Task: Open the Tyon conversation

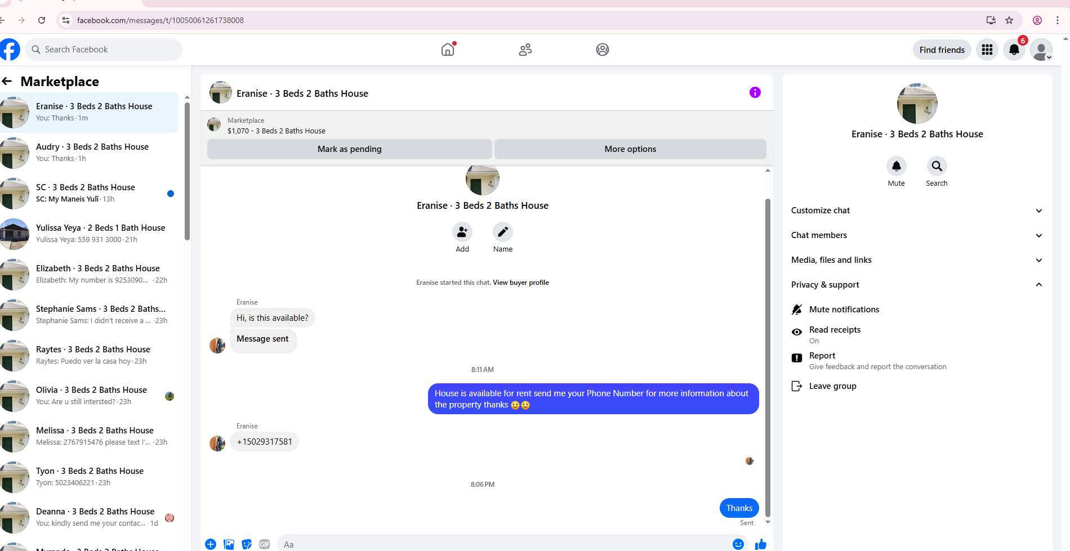Action: (89, 477)
